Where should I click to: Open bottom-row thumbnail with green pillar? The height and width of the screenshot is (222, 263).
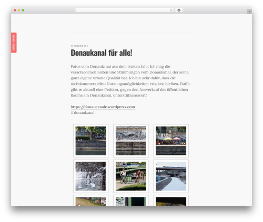coord(131,201)
